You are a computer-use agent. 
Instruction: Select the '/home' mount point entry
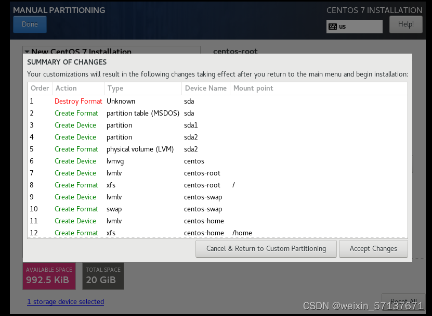tap(242, 233)
